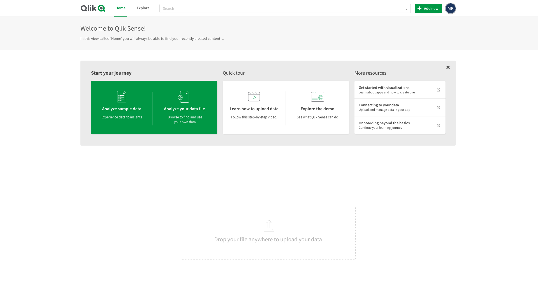Select the Explore navigation tab
The image size is (538, 303).
(143, 8)
